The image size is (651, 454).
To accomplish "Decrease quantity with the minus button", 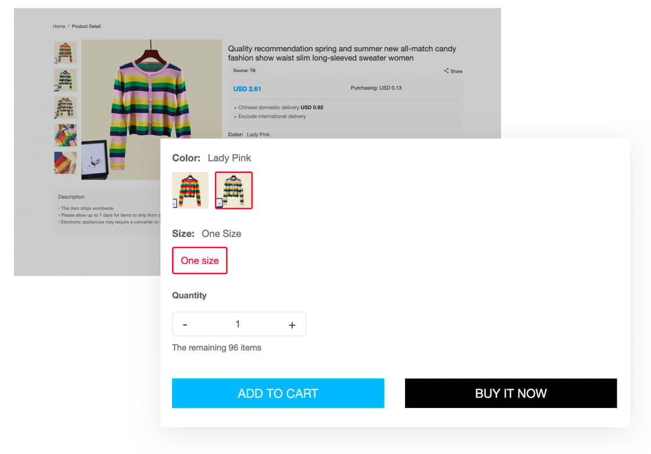I will (185, 325).
